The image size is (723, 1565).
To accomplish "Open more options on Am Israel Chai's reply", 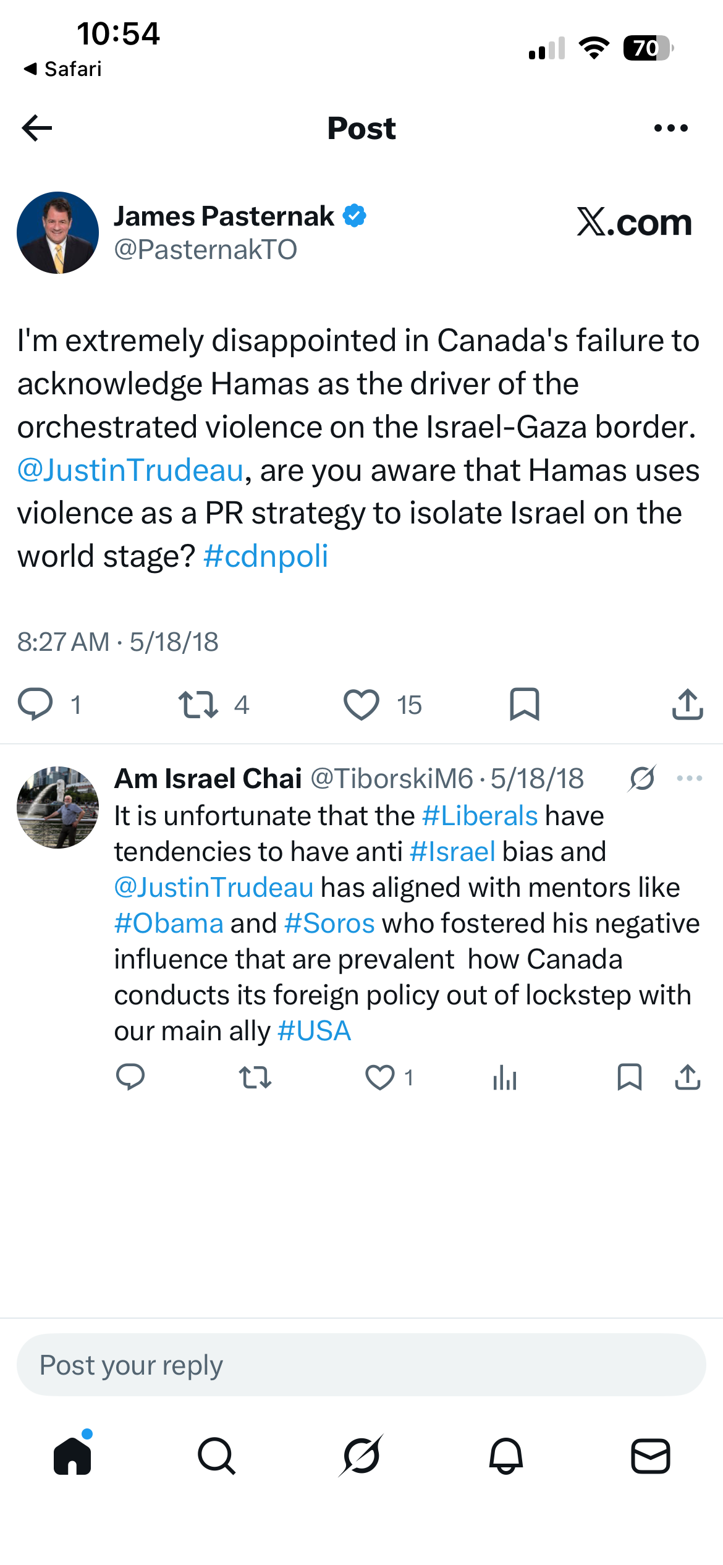I will click(690, 778).
